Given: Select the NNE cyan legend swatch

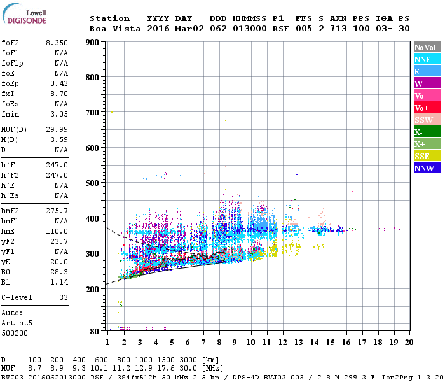Looking at the screenshot, I should click(x=427, y=59).
